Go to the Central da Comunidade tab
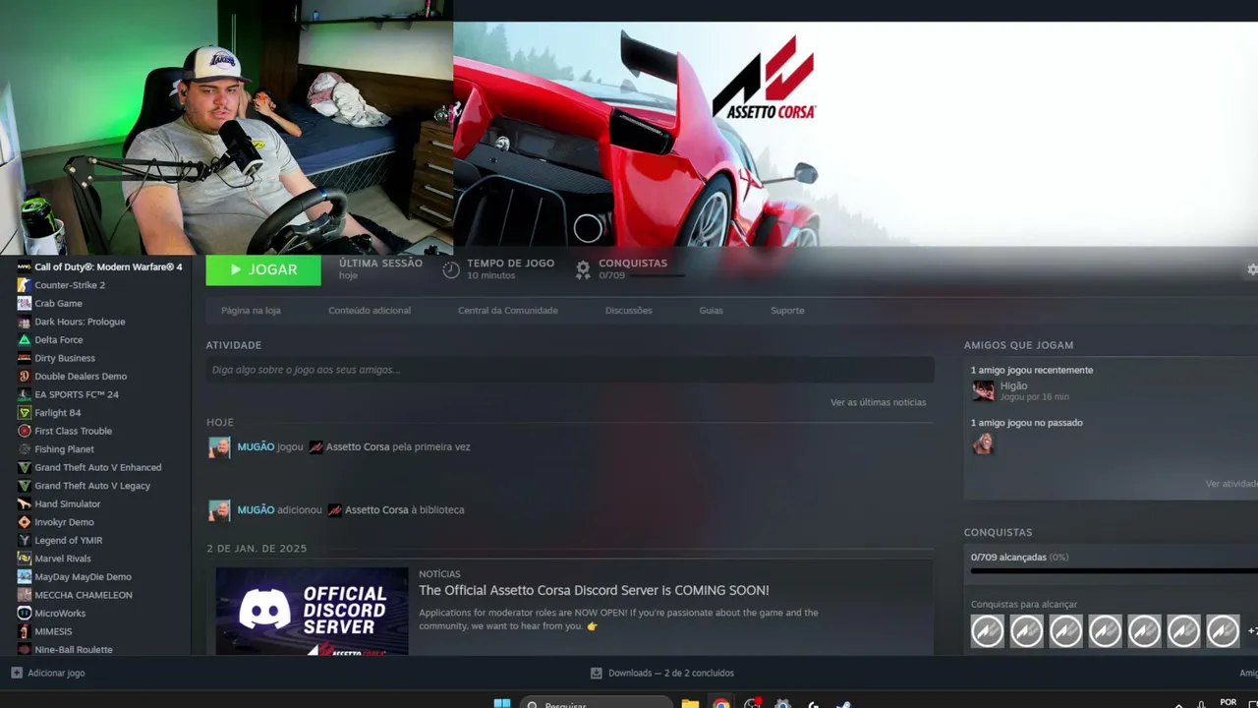Image resolution: width=1258 pixels, height=708 pixels. [x=508, y=311]
